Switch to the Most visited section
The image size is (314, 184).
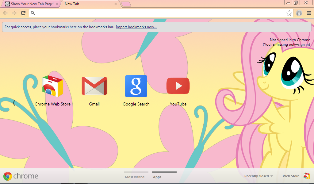[135, 177]
